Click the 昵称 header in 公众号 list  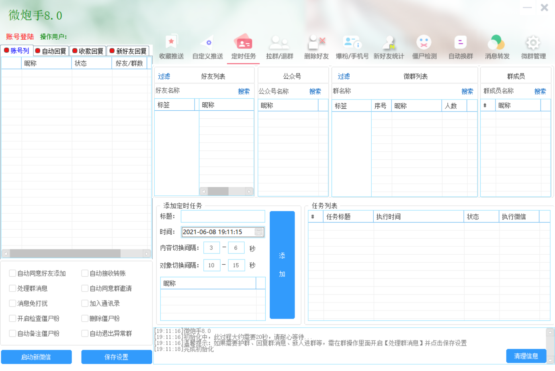pos(288,105)
